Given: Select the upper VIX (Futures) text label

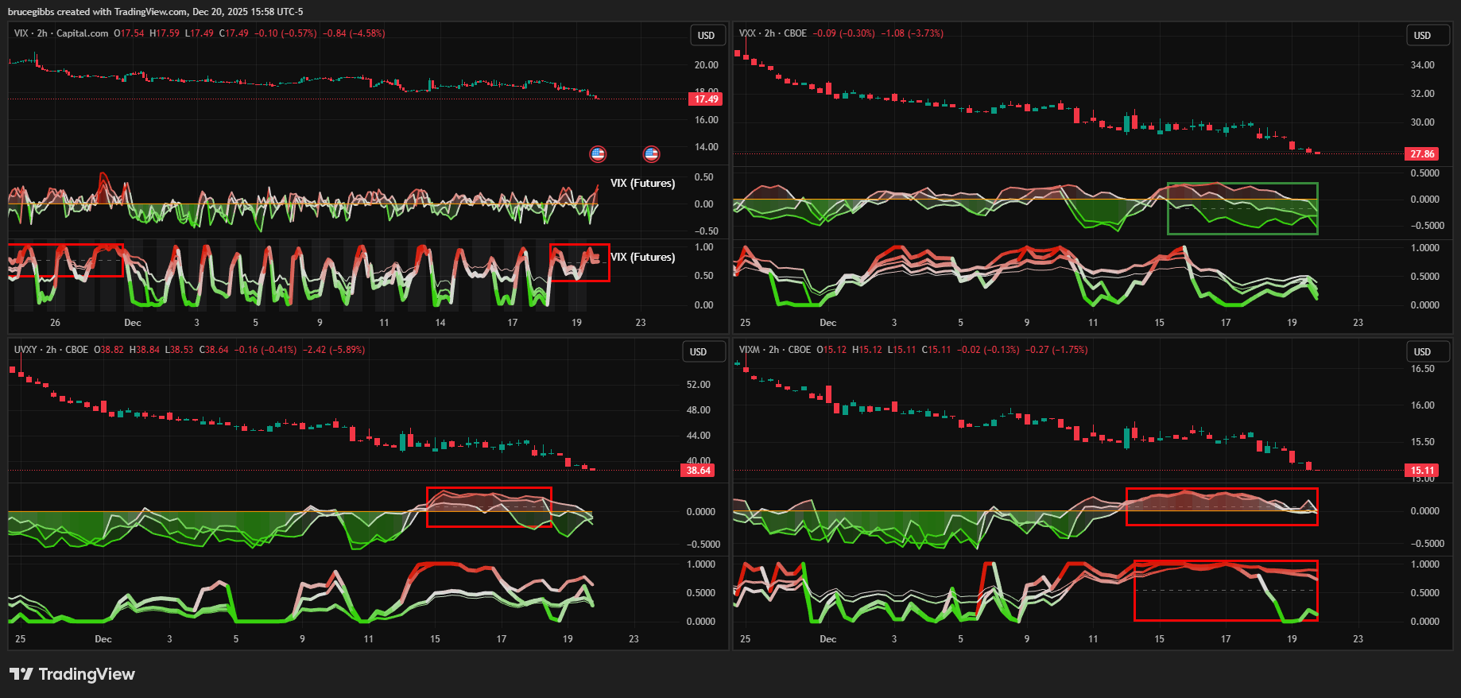Looking at the screenshot, I should coord(642,184).
